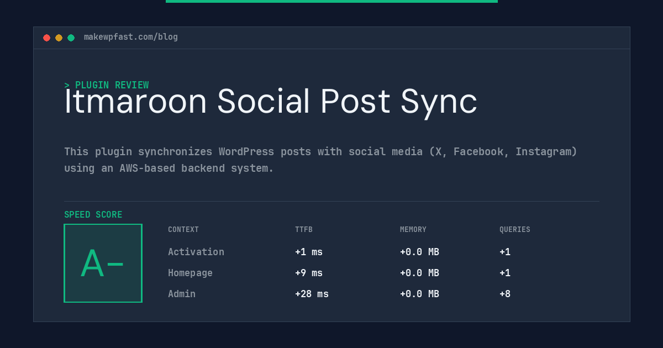Image resolution: width=663 pixels, height=348 pixels.
Task: Click the 'QUERIES' column header
Action: 515,230
